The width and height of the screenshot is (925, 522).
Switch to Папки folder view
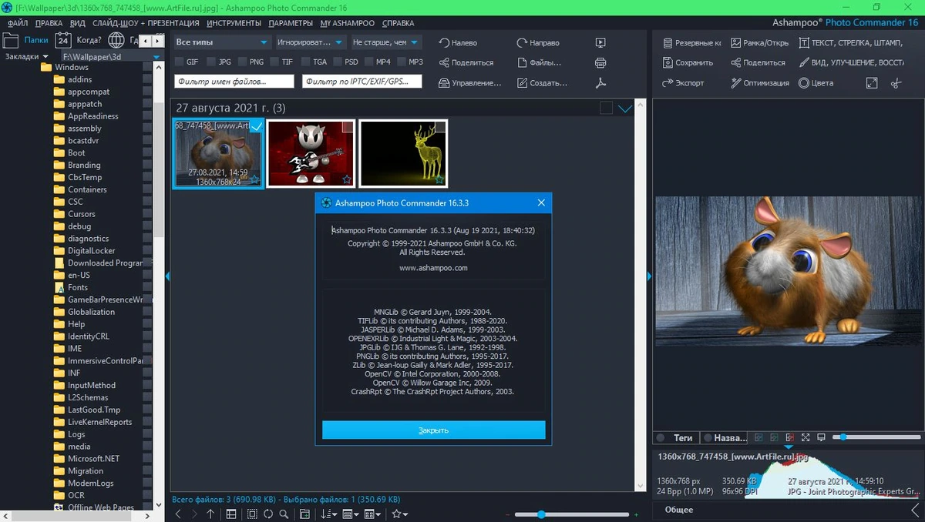(x=26, y=39)
